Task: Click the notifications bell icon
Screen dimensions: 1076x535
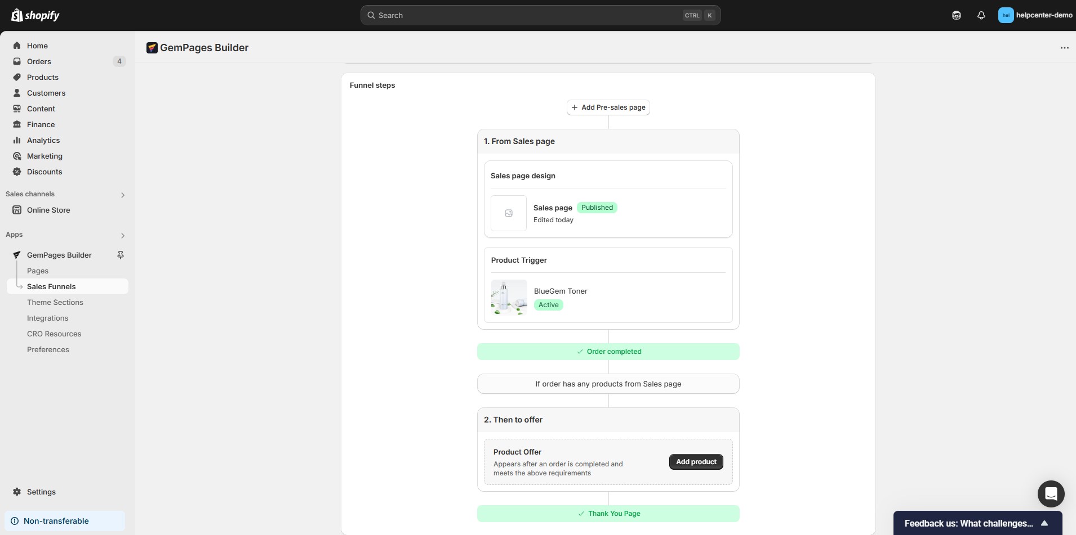Action: coord(981,15)
